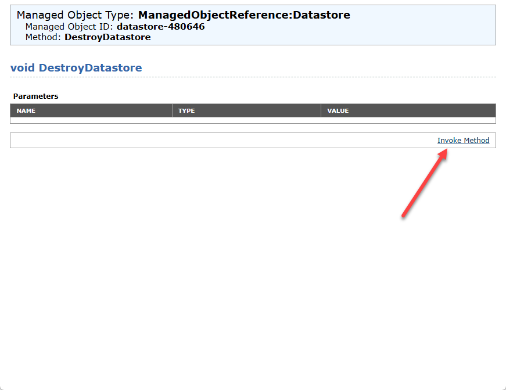
Task: Click the VALUE column header
Action: [338, 110]
